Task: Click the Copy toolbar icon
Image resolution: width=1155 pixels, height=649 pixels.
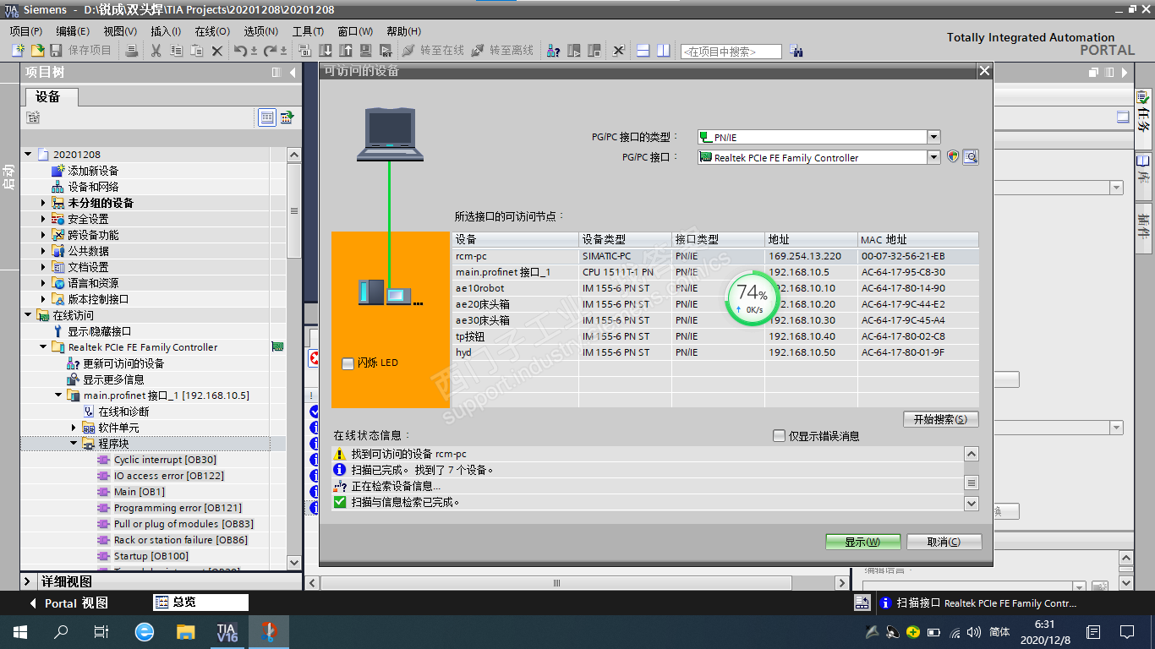Action: (x=177, y=51)
